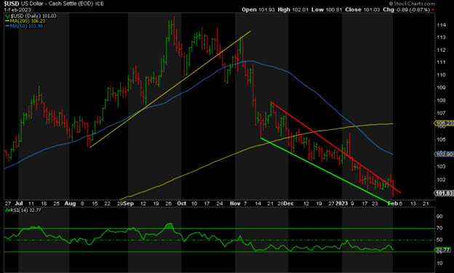454x273 pixels.
Task: Click the '$USD (Daily) 101.03' legend entry
Action: (33, 16)
